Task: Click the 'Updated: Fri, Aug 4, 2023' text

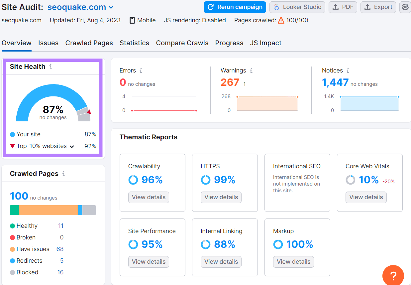Action: pos(85,20)
